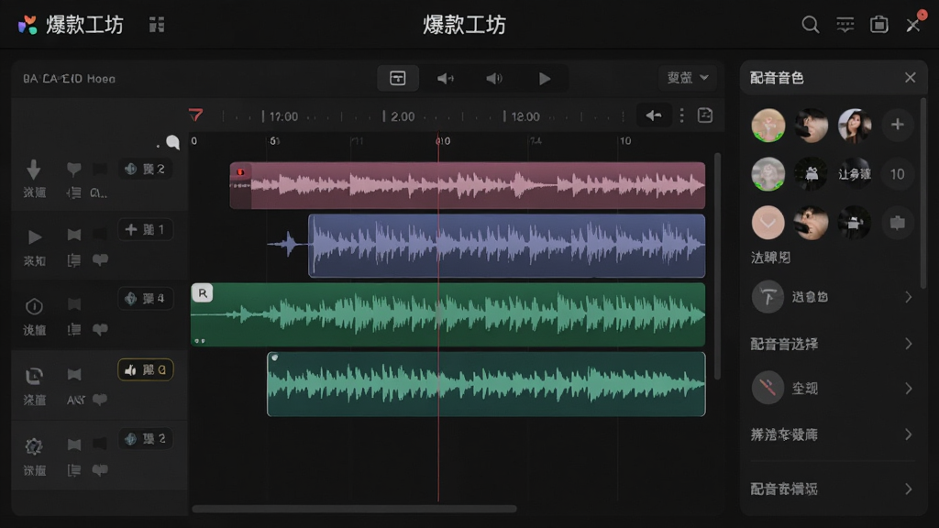This screenshot has width=939, height=528.
Task: Toggle the heart icon on fifth track
Action: (x=100, y=470)
